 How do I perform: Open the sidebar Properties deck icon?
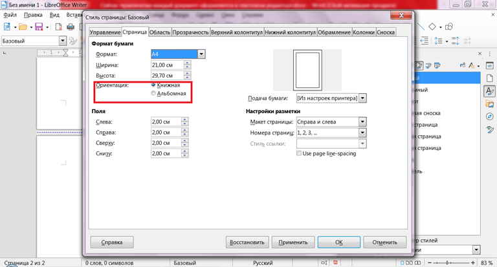click(x=490, y=66)
